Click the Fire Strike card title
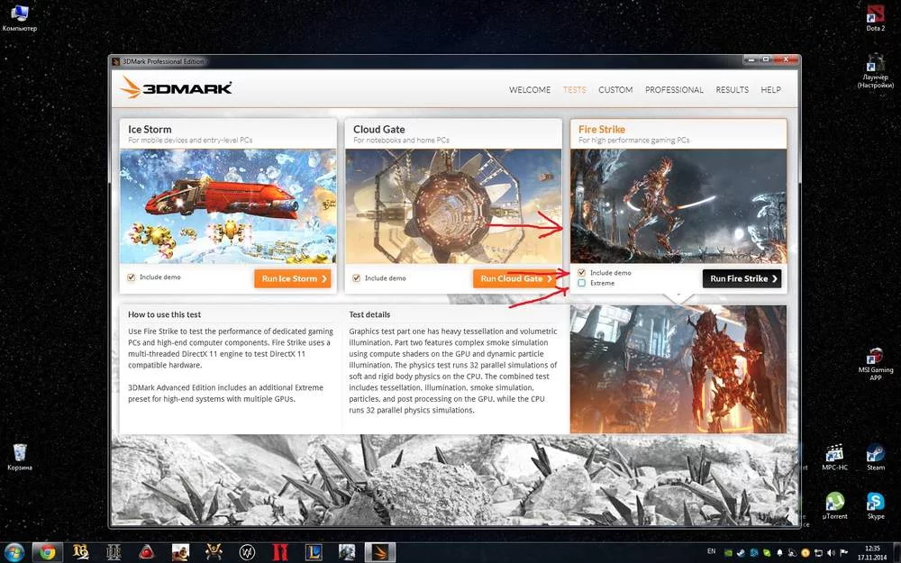This screenshot has height=563, width=901. tap(602, 129)
